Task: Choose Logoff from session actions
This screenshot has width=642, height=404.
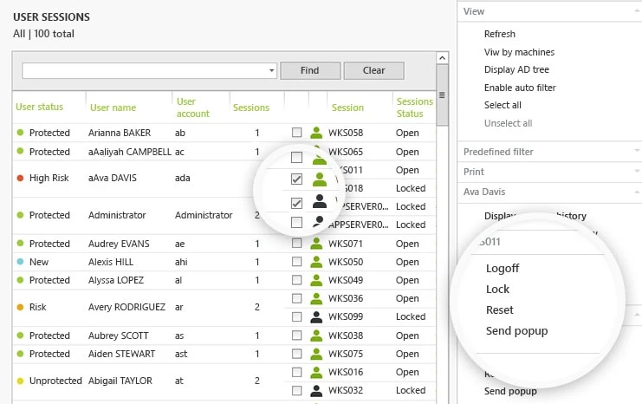Action: pyautogui.click(x=503, y=269)
